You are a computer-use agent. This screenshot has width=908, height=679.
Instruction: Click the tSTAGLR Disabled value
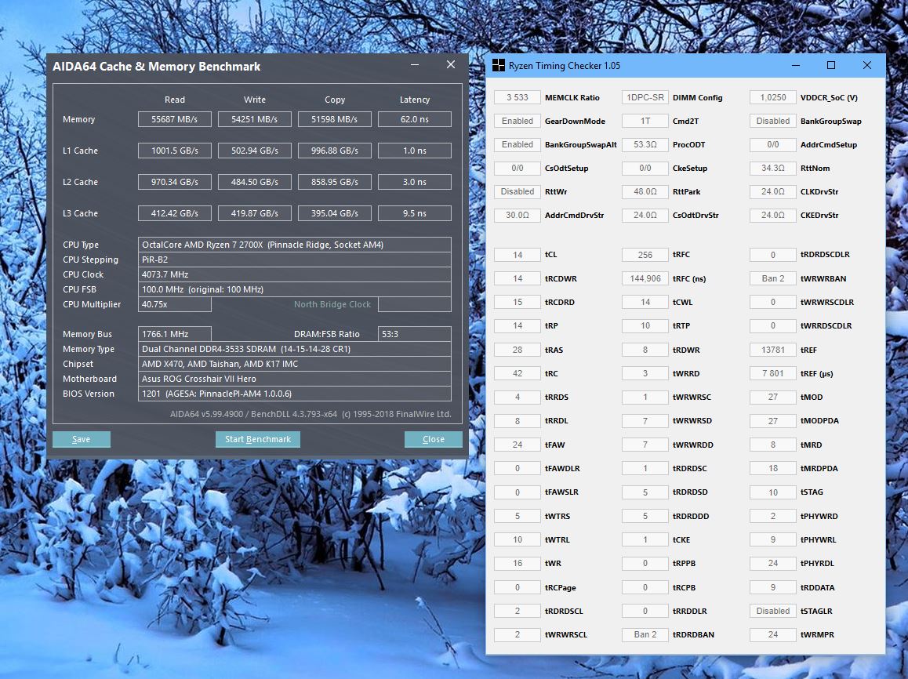point(773,611)
